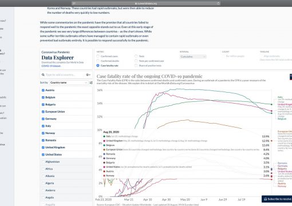This screenshot has height=206, width=292.
Task: Check Algeria in the country list
Action: point(43,183)
